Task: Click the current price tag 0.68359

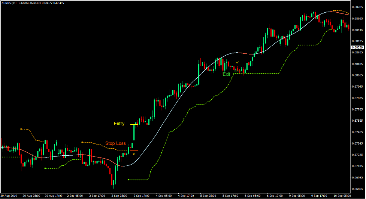Action: 357,47
